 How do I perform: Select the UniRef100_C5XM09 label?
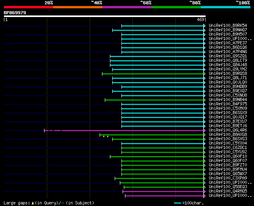pyautogui.click(x=228, y=109)
